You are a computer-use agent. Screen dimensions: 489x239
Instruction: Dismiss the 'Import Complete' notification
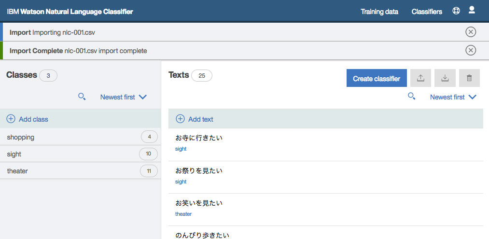(471, 50)
